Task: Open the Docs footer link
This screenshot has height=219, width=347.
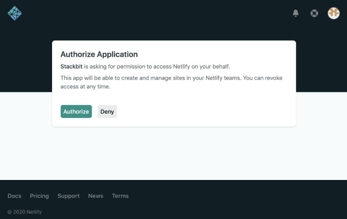Action: tap(14, 196)
